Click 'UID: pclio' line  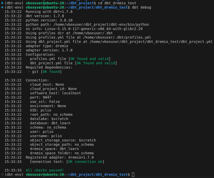pyautogui.click(x=41, y=110)
